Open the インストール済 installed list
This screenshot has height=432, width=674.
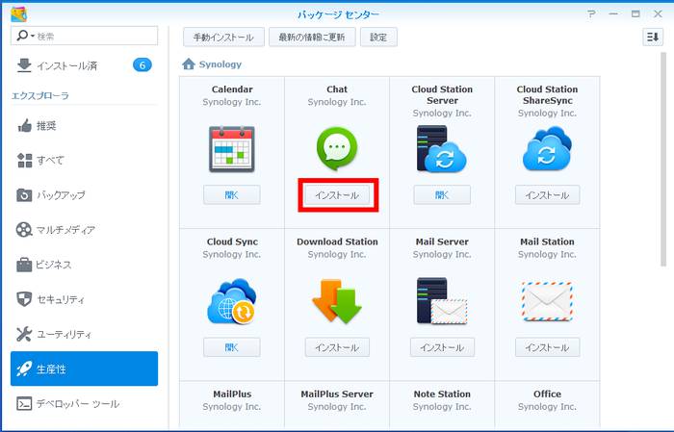coord(85,65)
